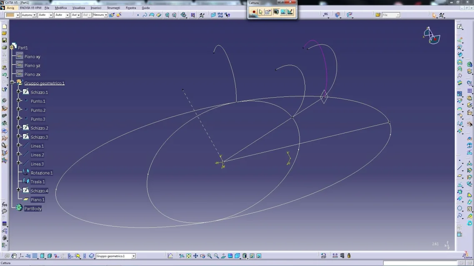Click the formula f(x) icon
The height and width of the screenshot is (266, 474).
(x=5, y=204)
